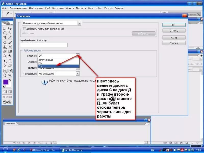Select the Zoom magnifier tool
Viewport: 204px width, 153px height.
coord(10,75)
